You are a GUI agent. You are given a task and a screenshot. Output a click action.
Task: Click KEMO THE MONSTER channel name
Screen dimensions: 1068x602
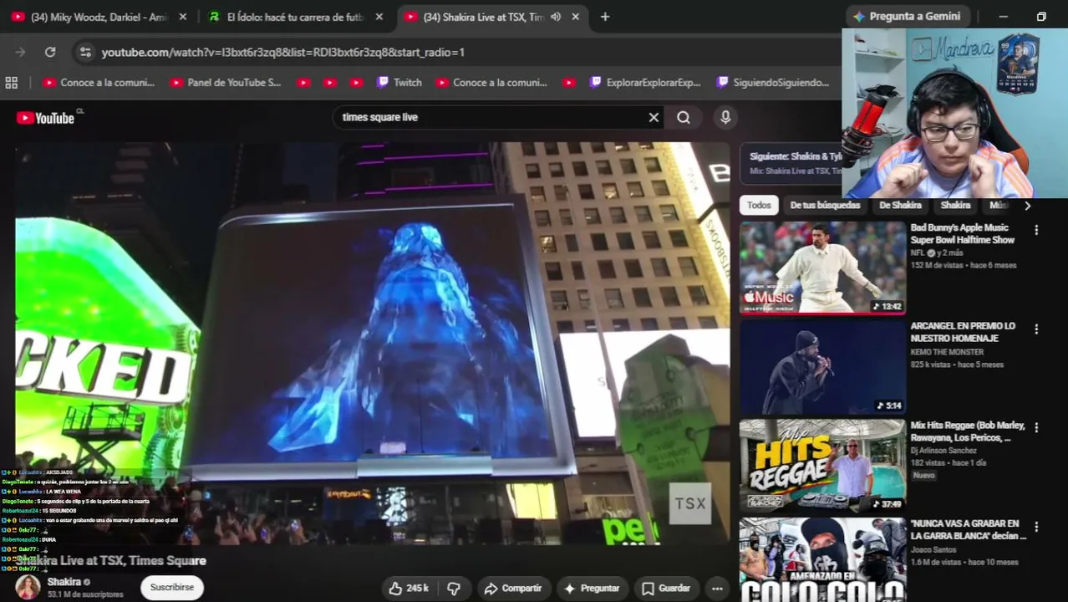pos(947,353)
